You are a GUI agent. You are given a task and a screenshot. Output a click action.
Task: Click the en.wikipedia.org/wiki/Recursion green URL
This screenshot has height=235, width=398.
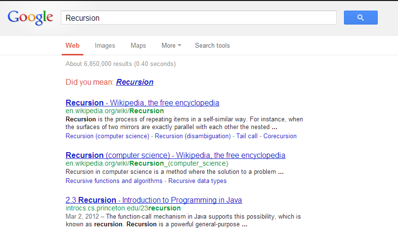[x=114, y=111]
